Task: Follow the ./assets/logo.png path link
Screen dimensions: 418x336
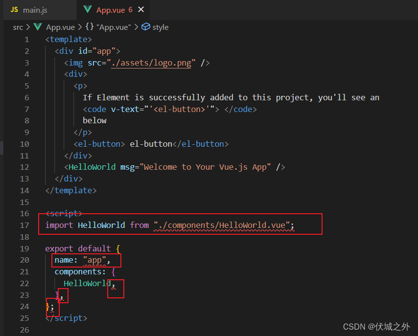Action: click(151, 63)
